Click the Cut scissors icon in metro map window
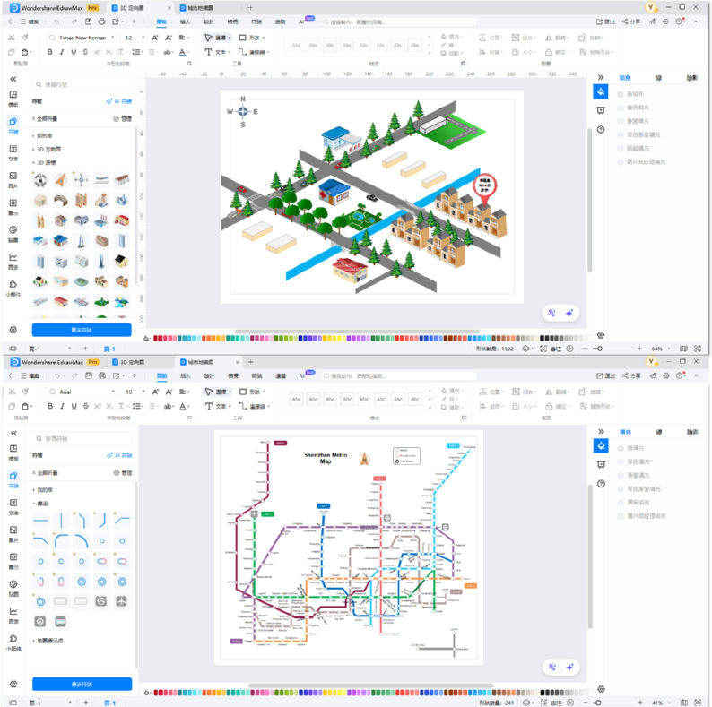Viewport: 712px width, 707px height. [12, 392]
